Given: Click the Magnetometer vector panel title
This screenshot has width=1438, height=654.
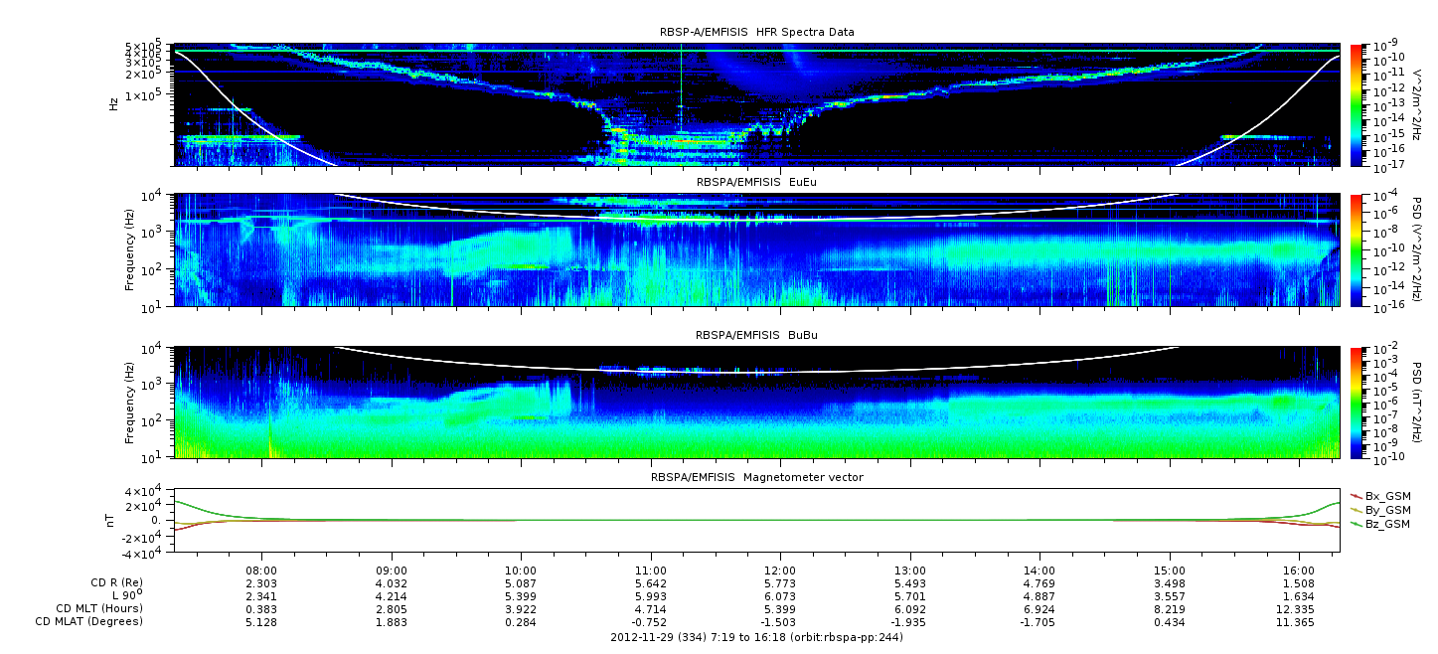Looking at the screenshot, I should pyautogui.click(x=757, y=477).
